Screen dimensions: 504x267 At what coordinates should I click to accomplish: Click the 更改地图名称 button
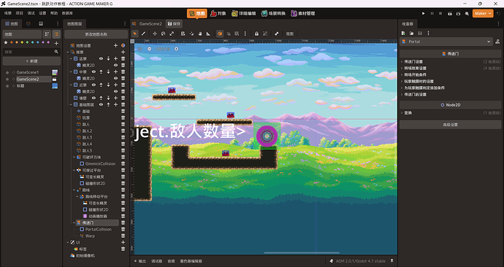[96, 34]
